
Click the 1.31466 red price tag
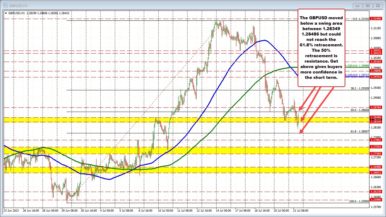[376, 19]
